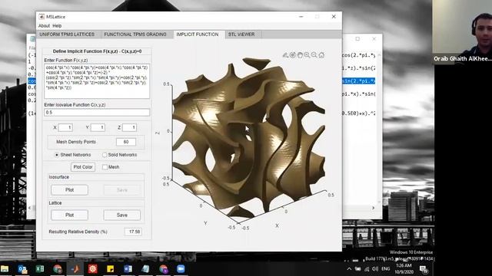Select the Pan hand tool in the plot toolbar
The image size is (492, 276).
click(x=300, y=55)
